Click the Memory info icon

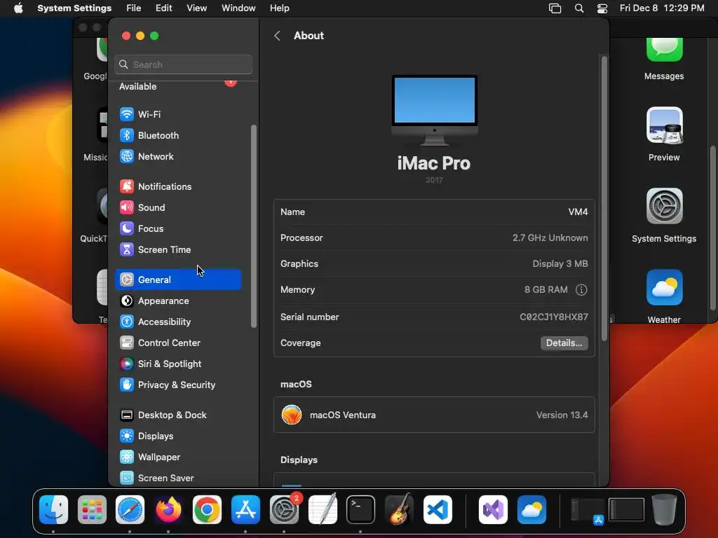click(581, 289)
